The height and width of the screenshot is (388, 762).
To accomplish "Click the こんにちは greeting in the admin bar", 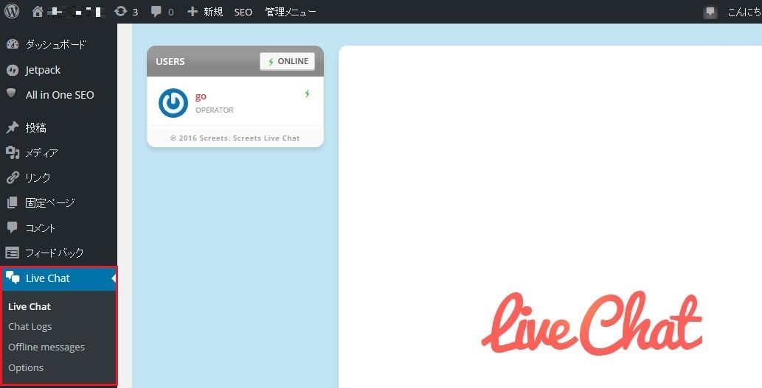I will [x=744, y=12].
